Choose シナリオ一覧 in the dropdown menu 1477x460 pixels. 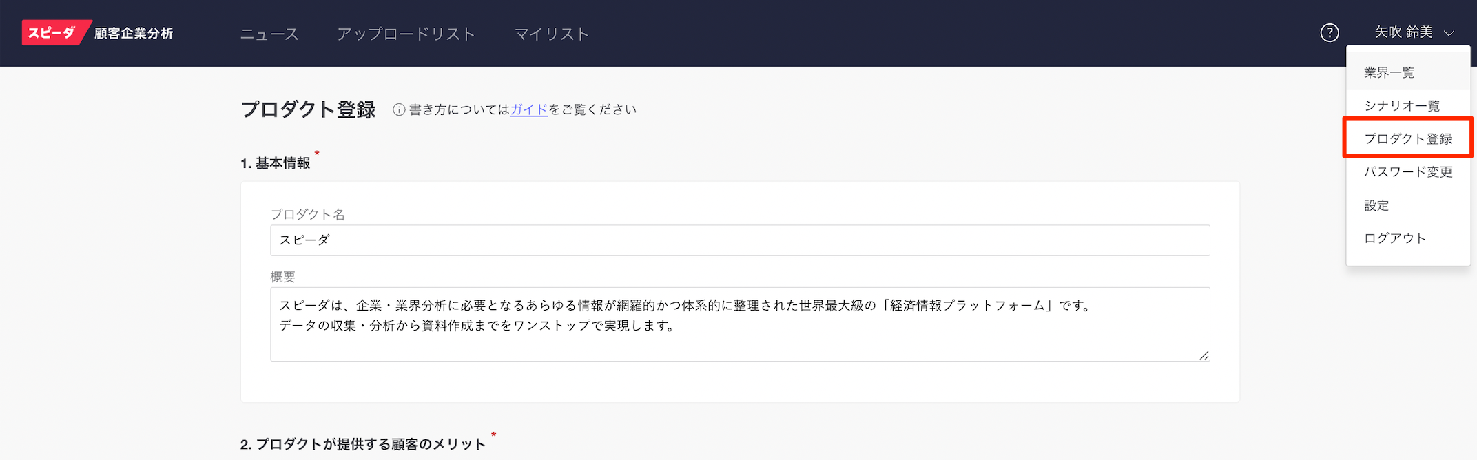pos(1408,105)
